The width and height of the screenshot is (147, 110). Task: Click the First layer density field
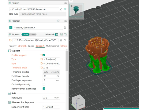51,76
